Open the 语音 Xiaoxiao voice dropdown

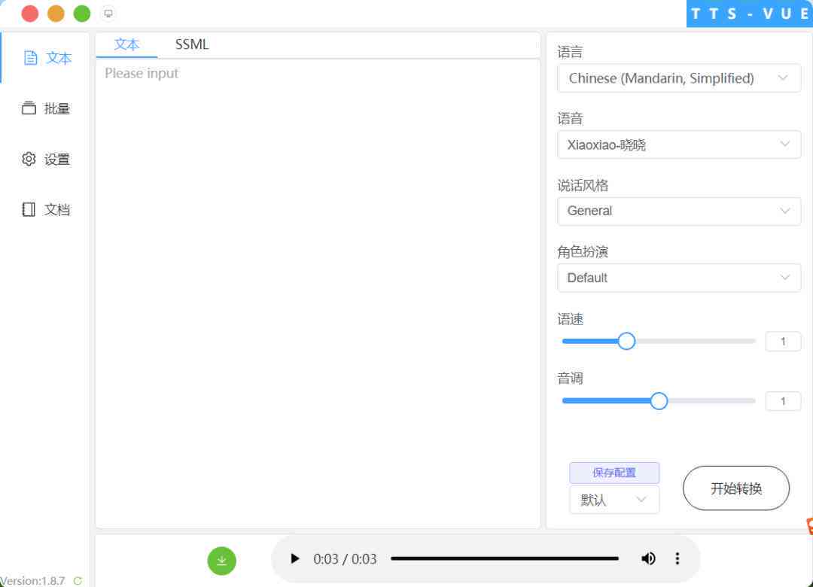click(x=679, y=144)
